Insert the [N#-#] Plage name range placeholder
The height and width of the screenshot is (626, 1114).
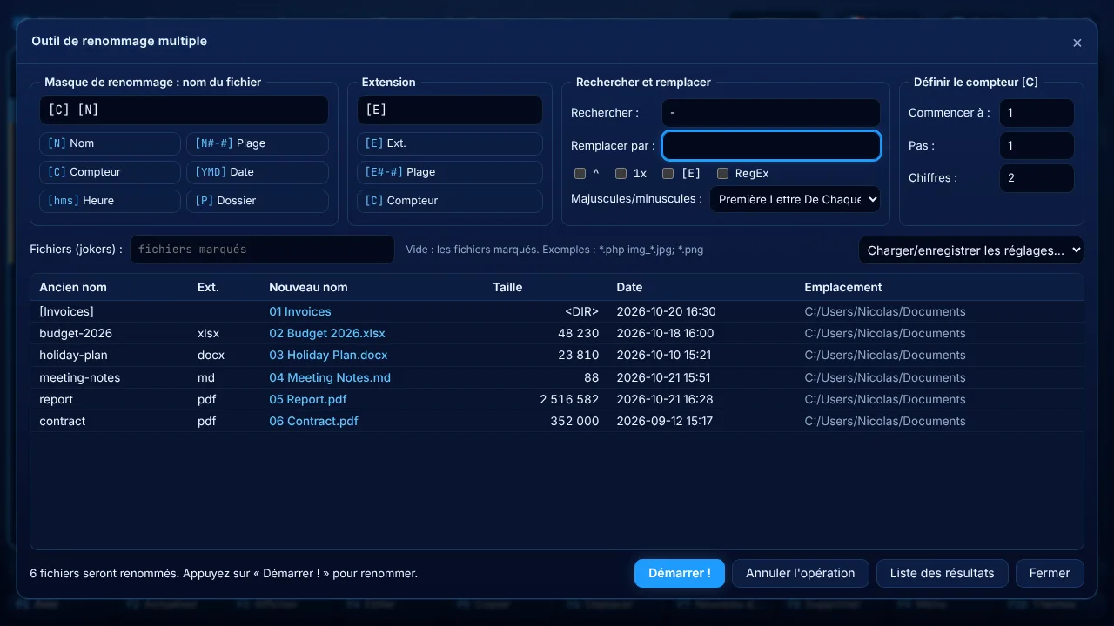tap(258, 143)
